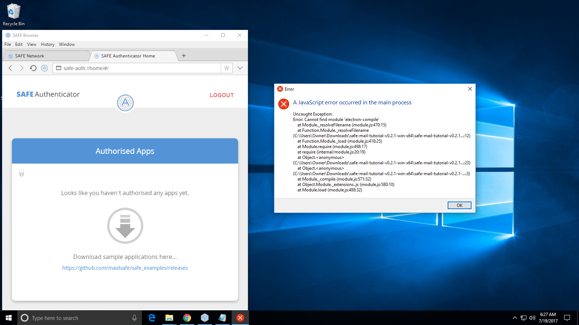
Task: Open File Explorer from the taskbar
Action: pyautogui.click(x=169, y=318)
